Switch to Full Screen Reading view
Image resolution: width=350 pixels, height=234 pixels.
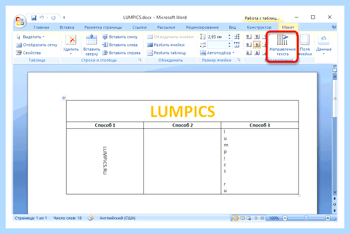tap(242, 218)
